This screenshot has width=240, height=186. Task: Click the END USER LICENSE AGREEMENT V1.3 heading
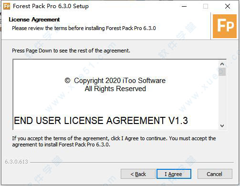point(101,121)
